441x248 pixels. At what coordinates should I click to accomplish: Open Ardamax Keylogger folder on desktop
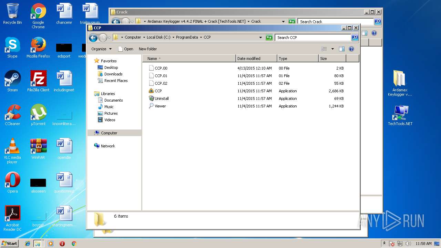400,83
